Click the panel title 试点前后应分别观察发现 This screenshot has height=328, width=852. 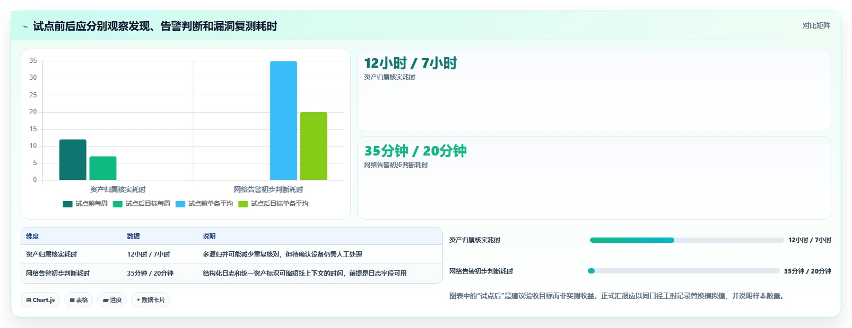click(x=155, y=26)
